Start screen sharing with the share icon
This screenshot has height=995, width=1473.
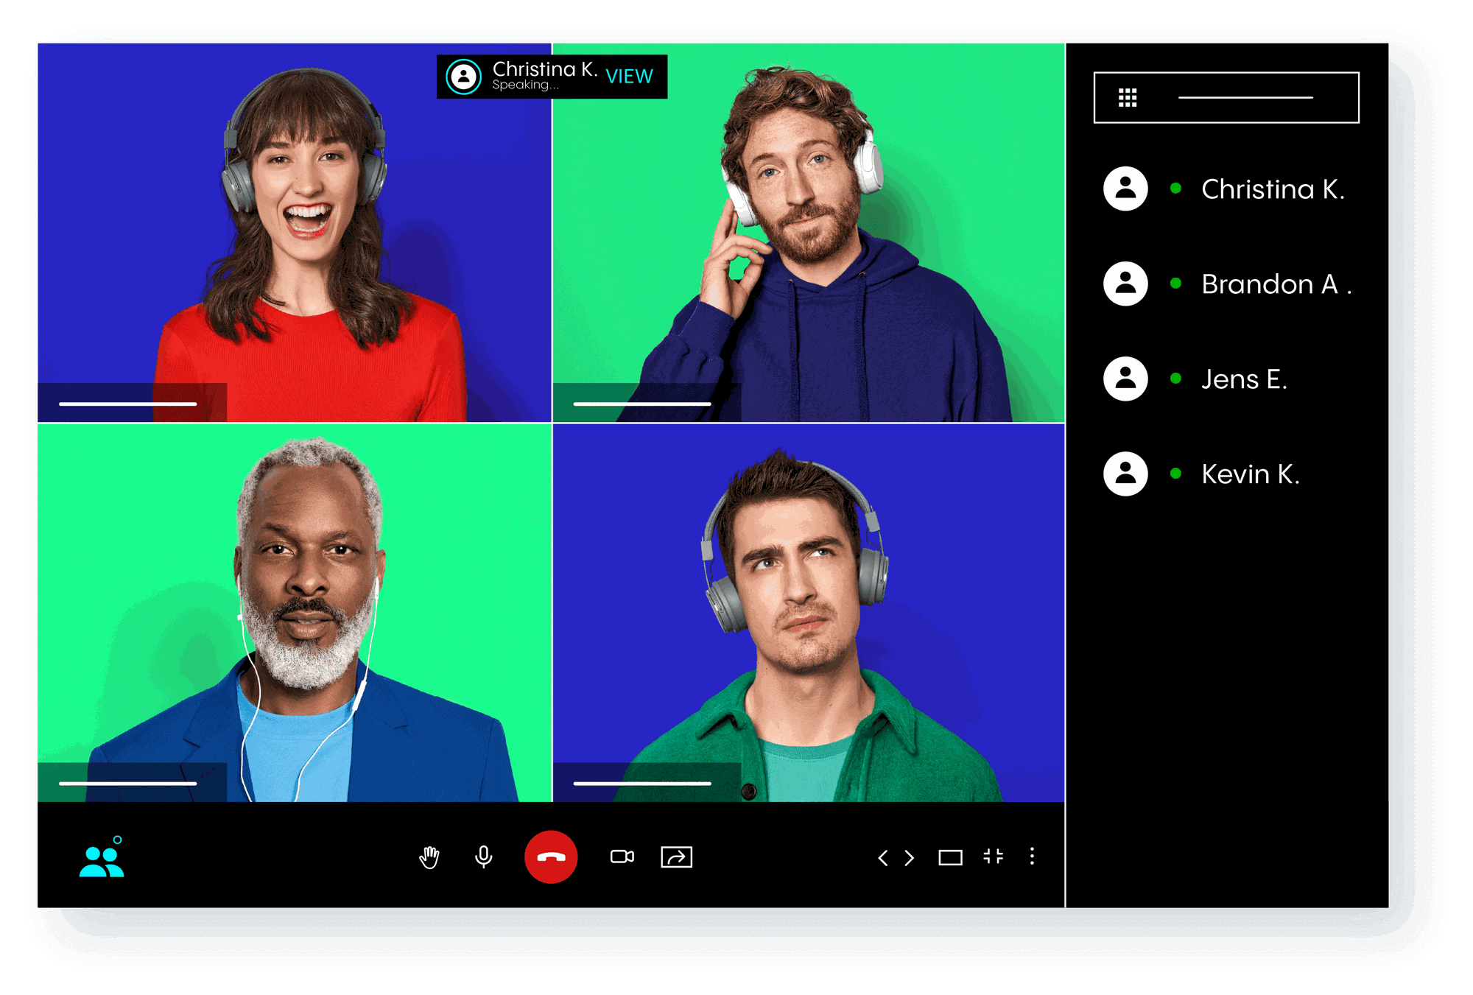[x=676, y=857]
